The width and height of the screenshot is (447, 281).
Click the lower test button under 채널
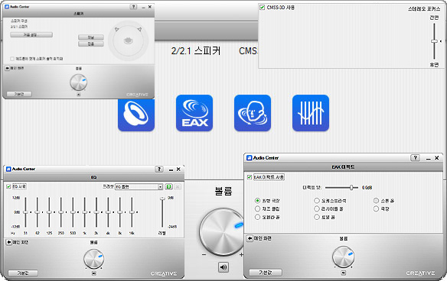pos(91,44)
